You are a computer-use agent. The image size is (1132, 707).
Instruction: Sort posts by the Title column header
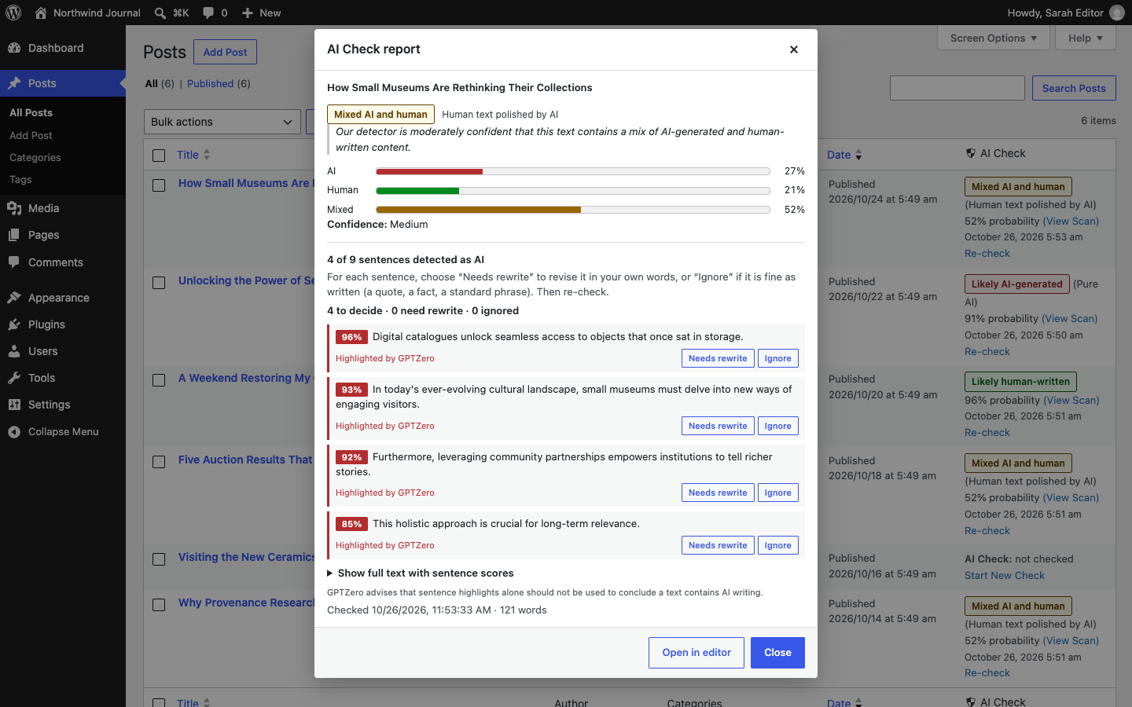coord(193,155)
